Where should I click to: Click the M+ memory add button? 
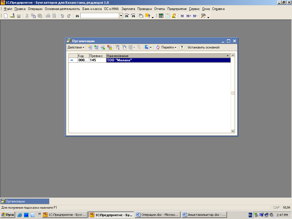click(x=189, y=16)
